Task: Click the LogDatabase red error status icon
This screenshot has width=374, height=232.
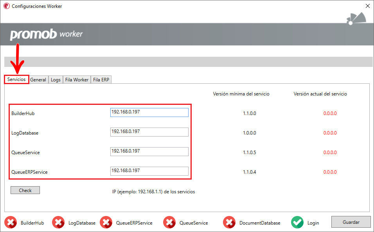Action: click(x=58, y=223)
